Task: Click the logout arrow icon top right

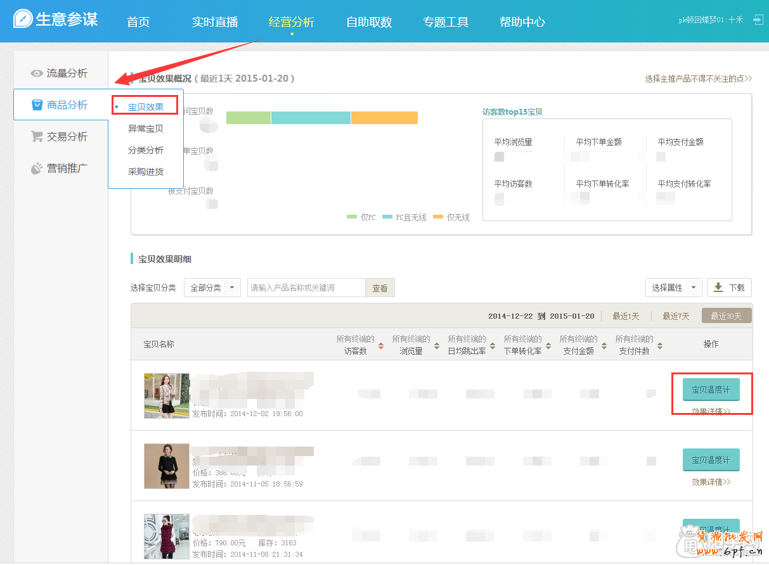Action: pyautogui.click(x=758, y=20)
